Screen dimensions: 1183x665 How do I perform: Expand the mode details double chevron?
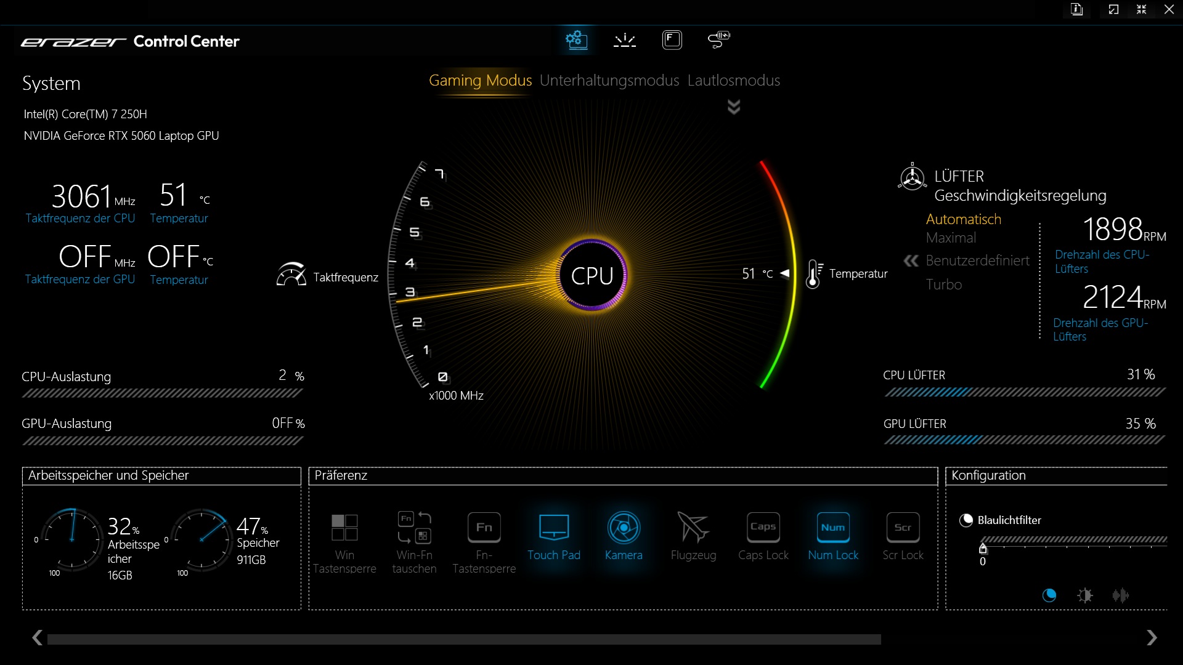733,107
